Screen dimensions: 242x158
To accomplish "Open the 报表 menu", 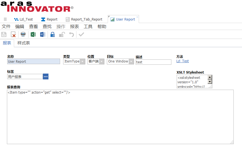I will 74,26.
